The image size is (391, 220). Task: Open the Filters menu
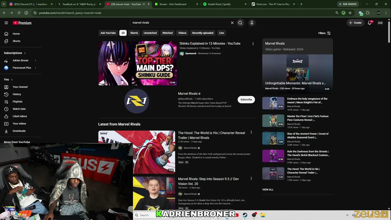tap(324, 33)
